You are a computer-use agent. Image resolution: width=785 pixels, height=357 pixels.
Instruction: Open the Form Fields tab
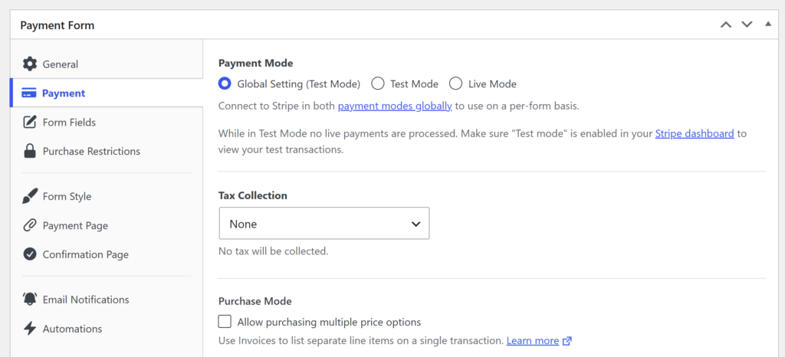[106, 122]
